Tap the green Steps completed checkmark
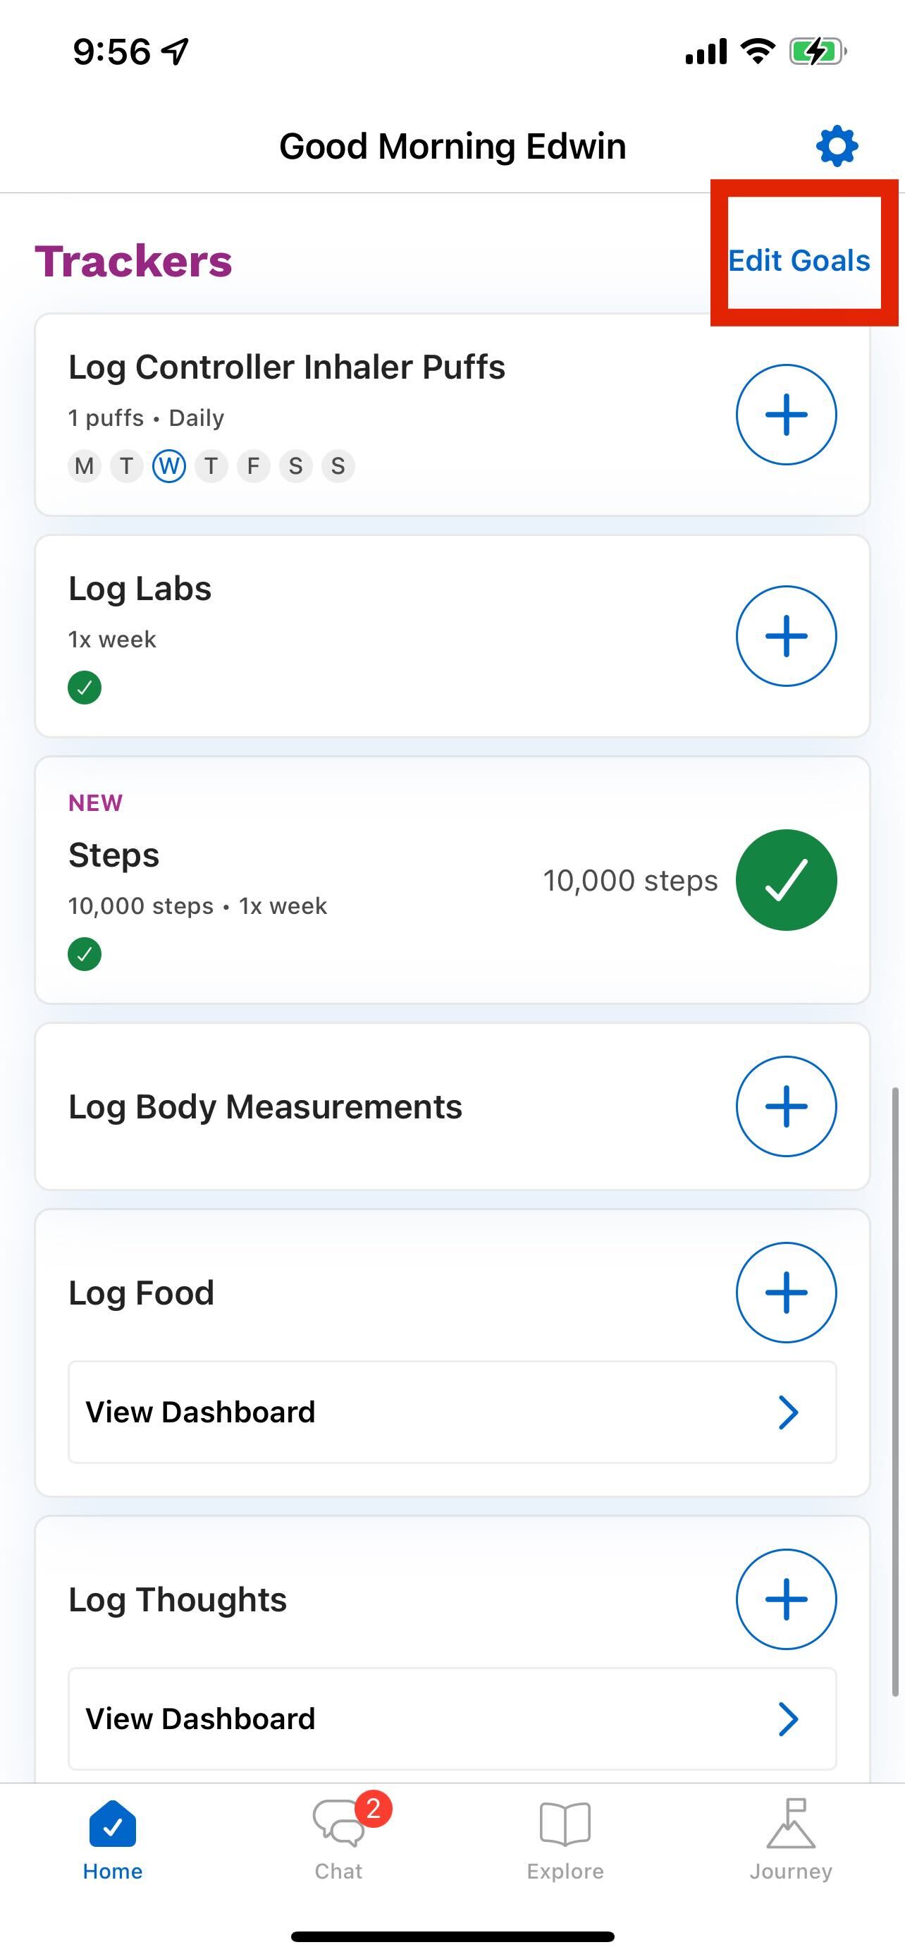Viewport: 905px width, 1959px height. tap(786, 880)
